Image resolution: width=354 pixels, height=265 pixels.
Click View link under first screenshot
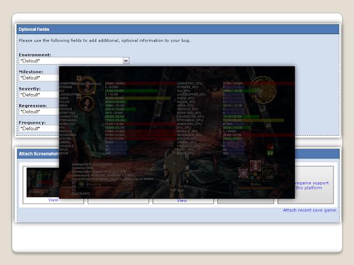tap(53, 200)
